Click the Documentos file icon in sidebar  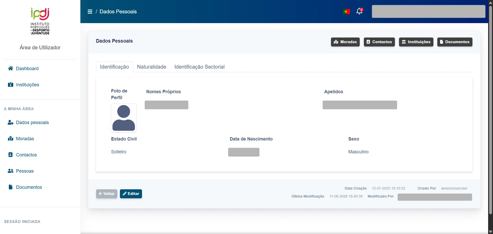[x=11, y=187]
